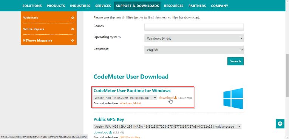The image size is (289, 139).
Task: Click the Windows logo image
Action: (x=233, y=99)
